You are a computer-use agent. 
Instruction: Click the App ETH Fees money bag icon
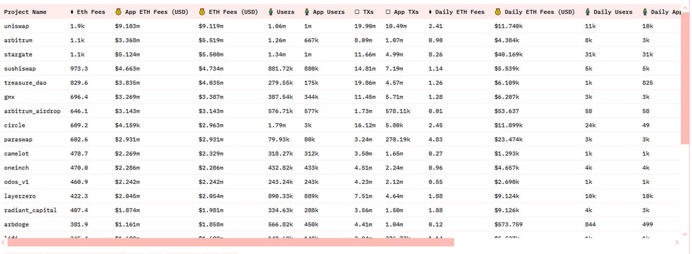[x=118, y=12]
